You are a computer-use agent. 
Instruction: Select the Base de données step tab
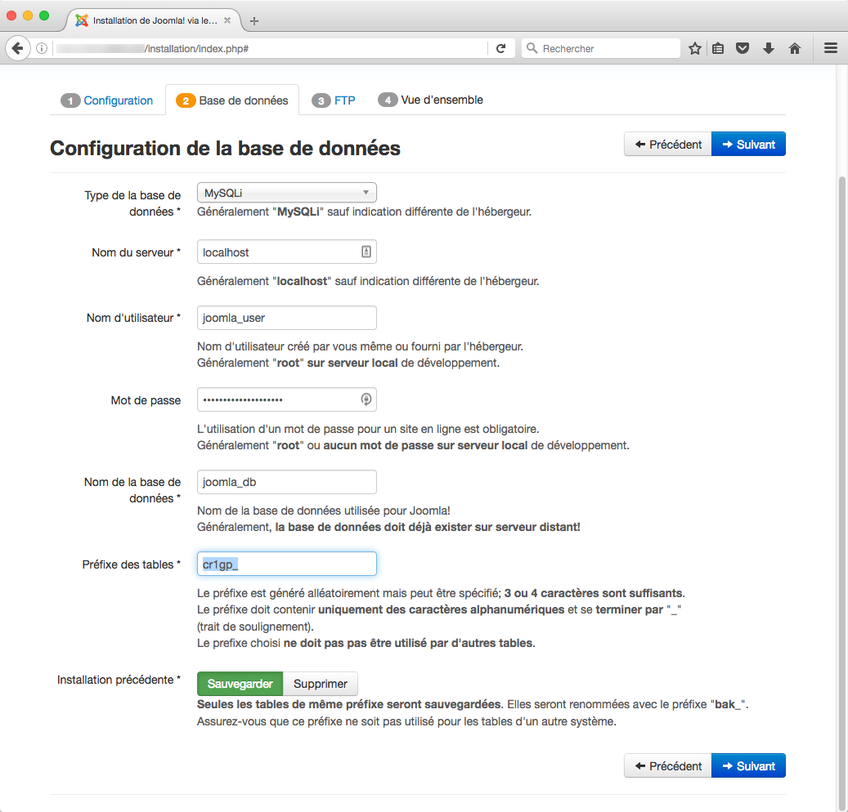point(232,100)
